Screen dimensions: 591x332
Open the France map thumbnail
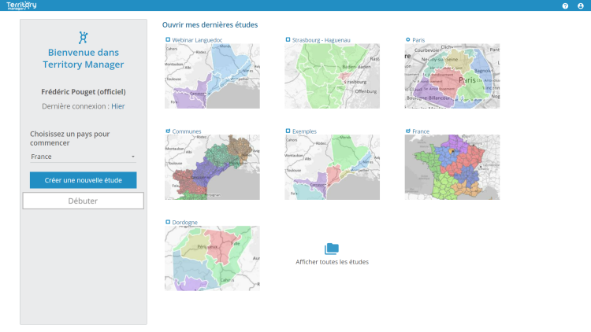(452, 168)
